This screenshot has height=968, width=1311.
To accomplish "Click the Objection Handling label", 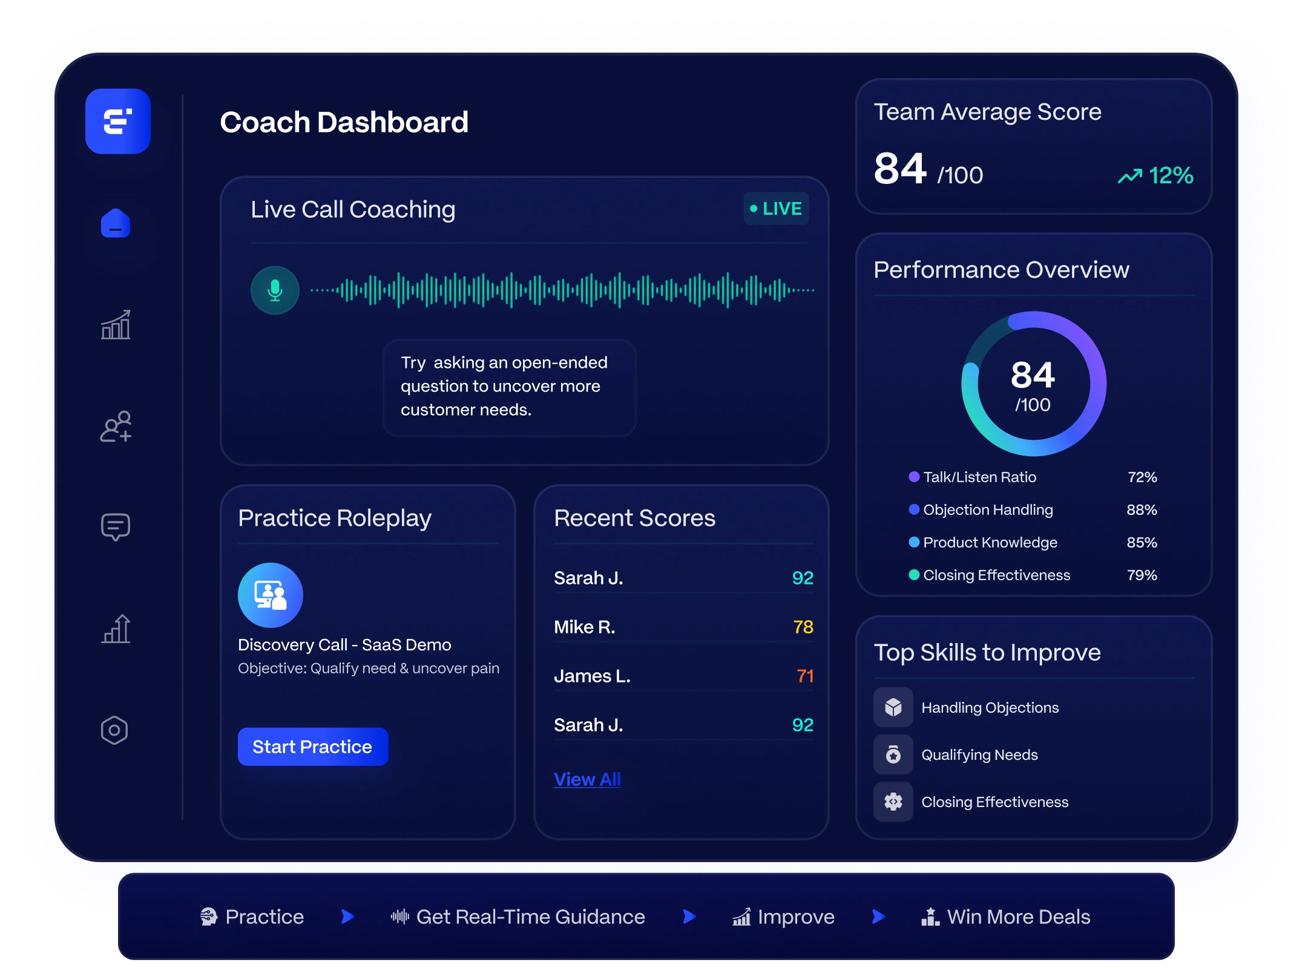I will [x=988, y=509].
